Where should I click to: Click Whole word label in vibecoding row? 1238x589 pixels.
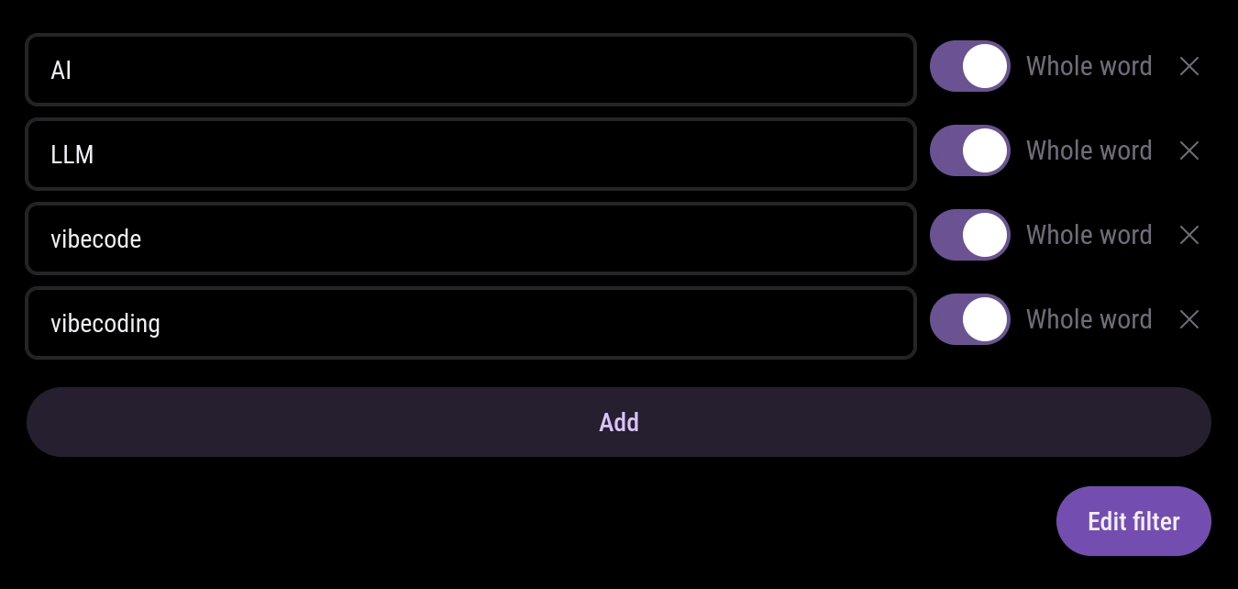[1089, 319]
